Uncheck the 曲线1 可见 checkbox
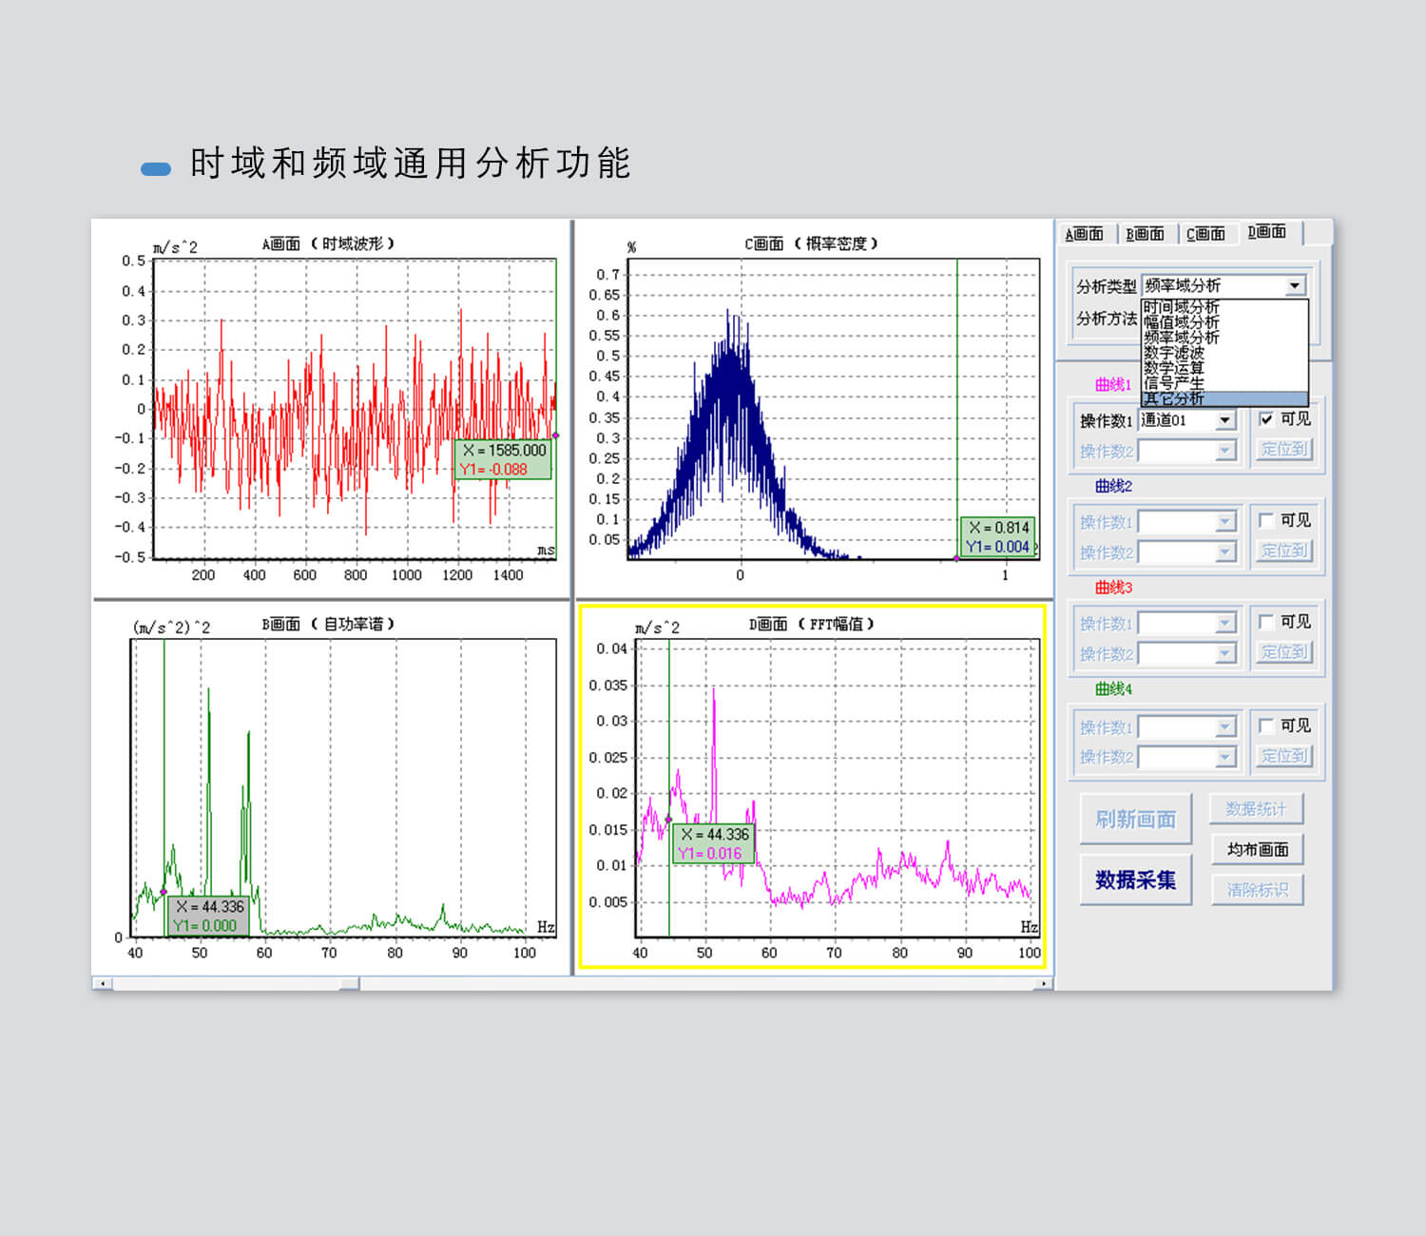 [1266, 419]
